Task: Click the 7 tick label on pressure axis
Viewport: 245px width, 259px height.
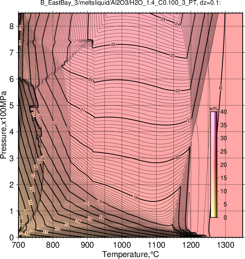Action: 12,53
